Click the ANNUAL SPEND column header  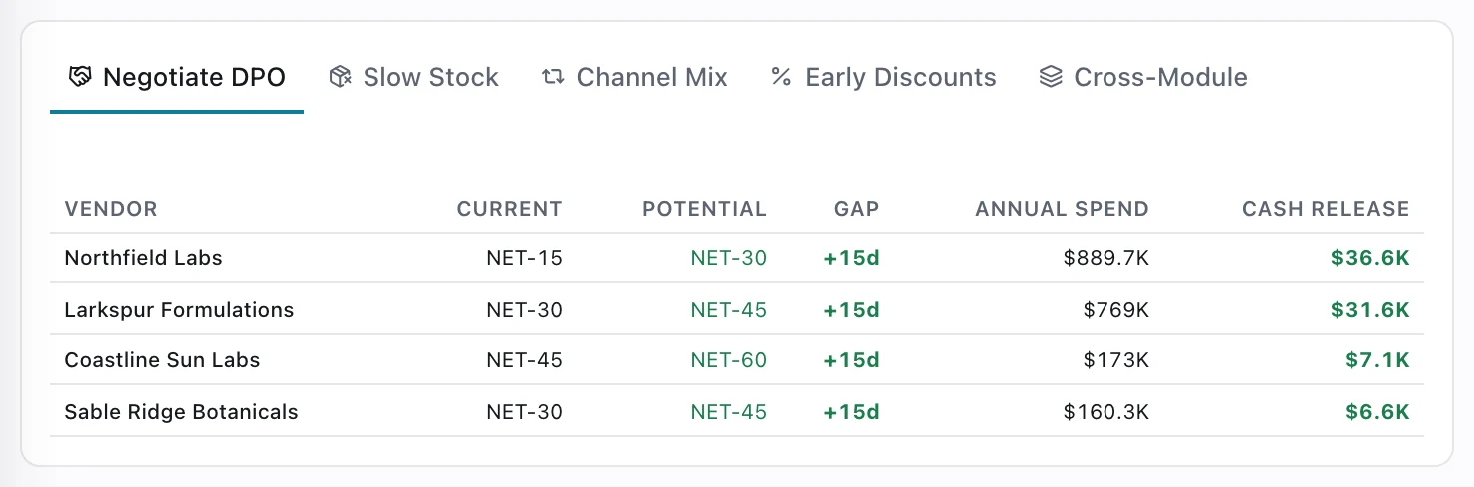click(x=1062, y=209)
